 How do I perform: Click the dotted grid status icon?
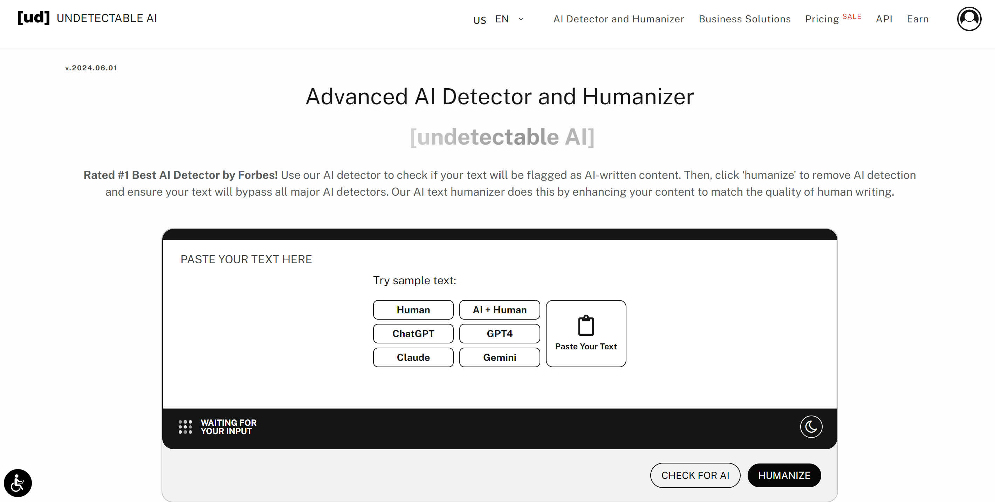[x=185, y=427]
